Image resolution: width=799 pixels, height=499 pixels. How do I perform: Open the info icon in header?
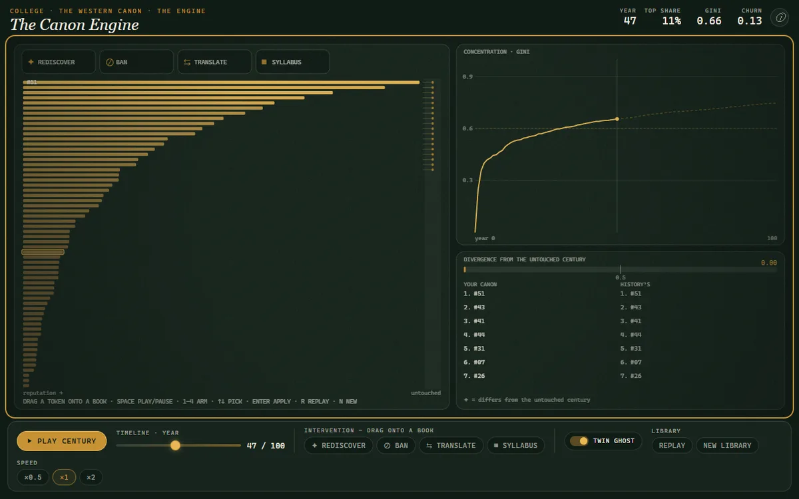point(779,18)
